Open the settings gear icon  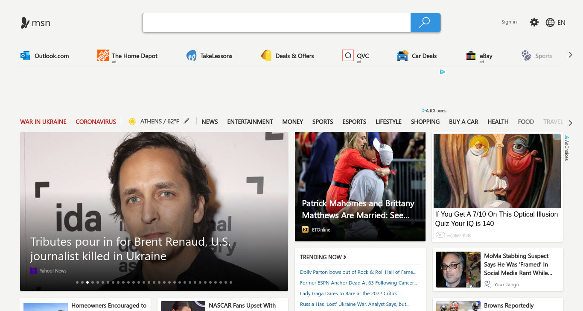pos(534,22)
